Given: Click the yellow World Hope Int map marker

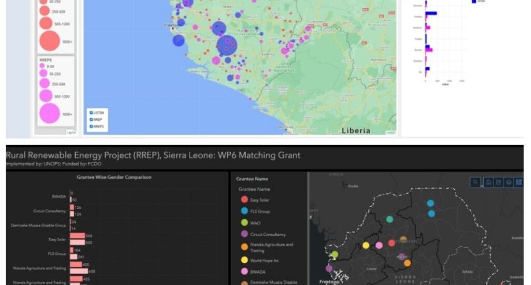Looking at the screenshot, I should (x=366, y=245).
